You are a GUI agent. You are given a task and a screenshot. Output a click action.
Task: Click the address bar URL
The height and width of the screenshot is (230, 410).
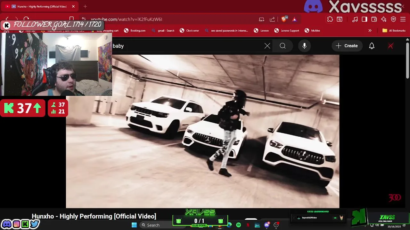[127, 19]
